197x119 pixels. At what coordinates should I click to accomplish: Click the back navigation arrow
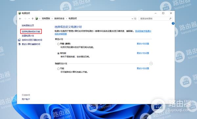tap(20, 19)
